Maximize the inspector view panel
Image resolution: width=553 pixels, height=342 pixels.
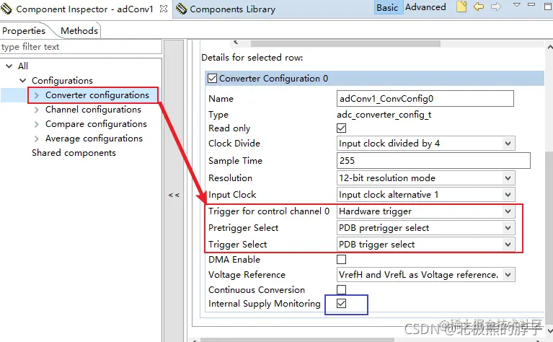pyautogui.click(x=549, y=6)
